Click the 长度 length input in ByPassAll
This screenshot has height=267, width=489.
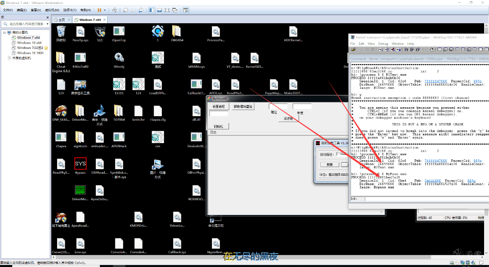(x=302, y=106)
